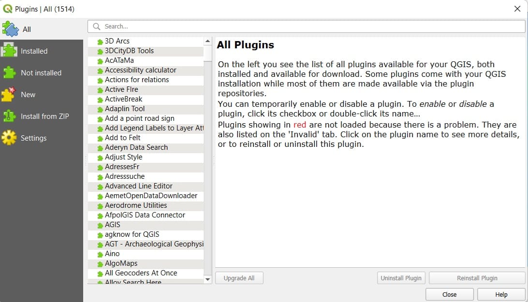
Task: Click the plugin icon beside ActiveBreak
Action: tap(100, 100)
